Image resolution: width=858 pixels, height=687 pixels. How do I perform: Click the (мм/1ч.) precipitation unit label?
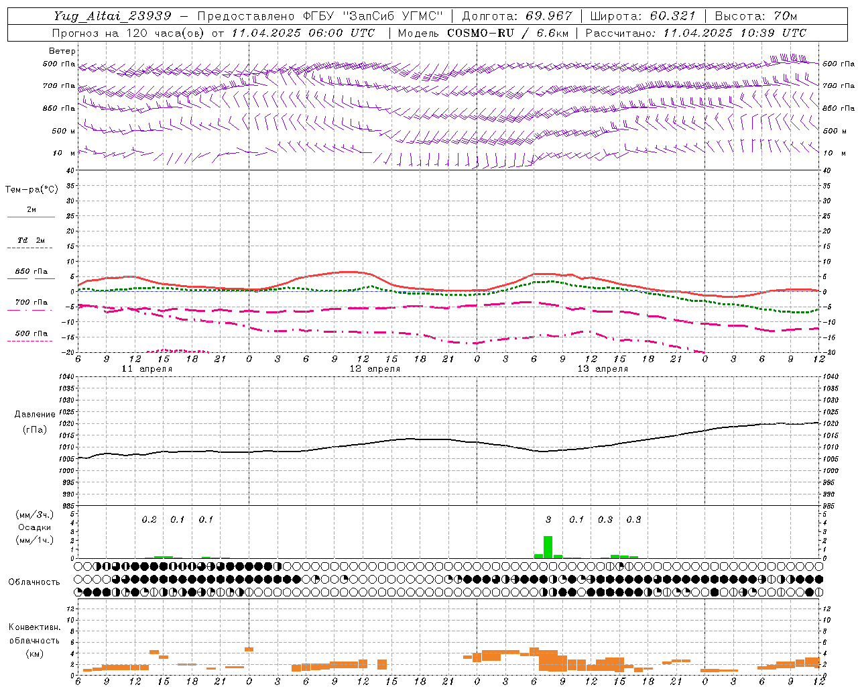click(x=35, y=540)
